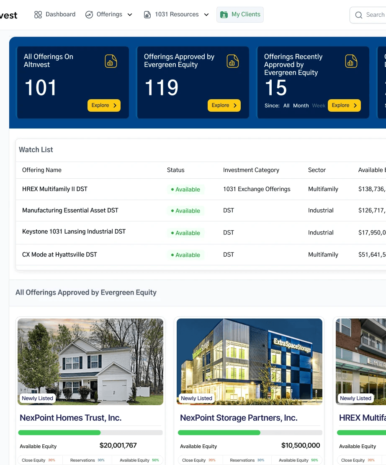This screenshot has height=465, width=386.
Task: Click Industrial sector cell in Keystone 1031 row
Action: pos(321,233)
